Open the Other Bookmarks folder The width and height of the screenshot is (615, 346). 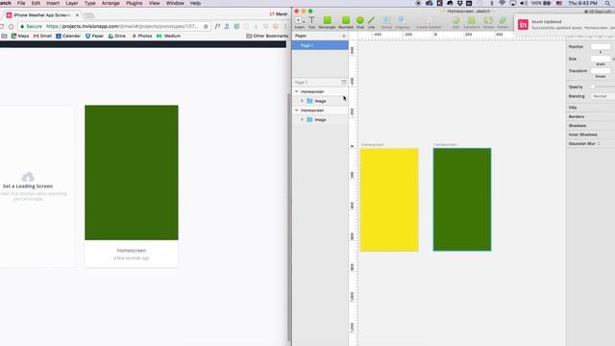click(267, 36)
